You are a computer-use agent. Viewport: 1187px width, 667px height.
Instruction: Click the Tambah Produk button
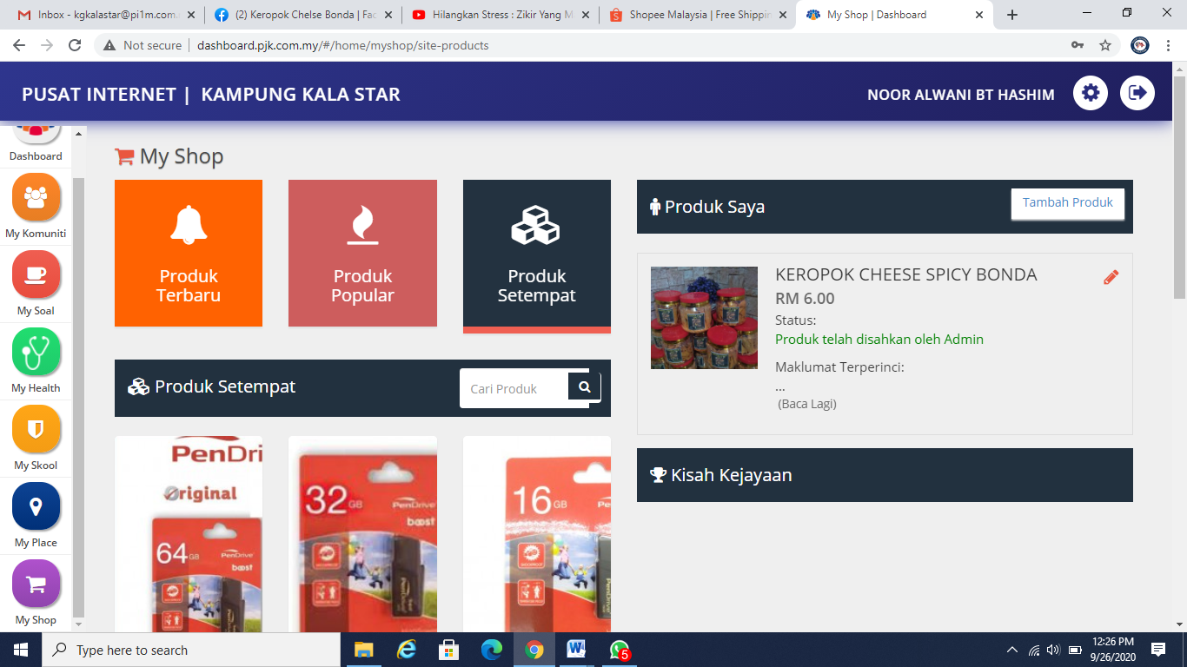pyautogui.click(x=1067, y=203)
